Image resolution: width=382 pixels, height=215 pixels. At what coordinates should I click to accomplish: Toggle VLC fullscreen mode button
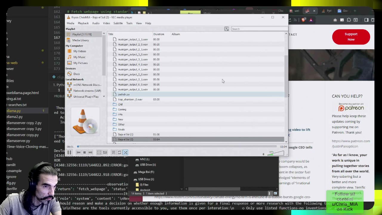tap(99, 153)
